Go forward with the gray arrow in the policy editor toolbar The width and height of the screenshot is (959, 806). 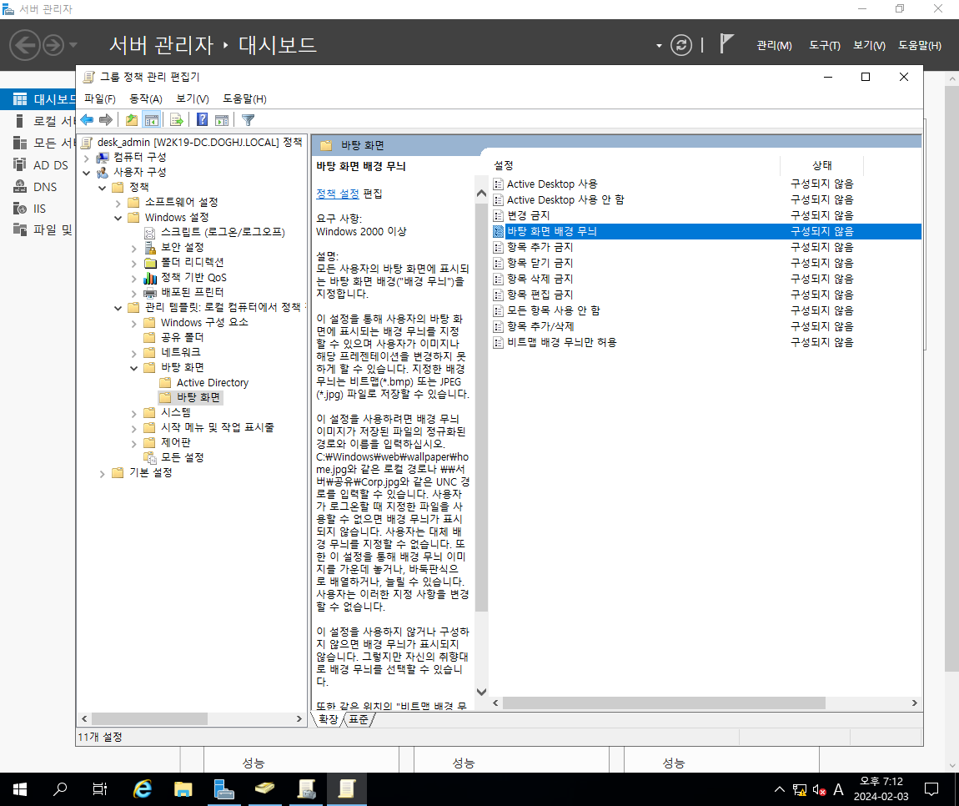106,120
